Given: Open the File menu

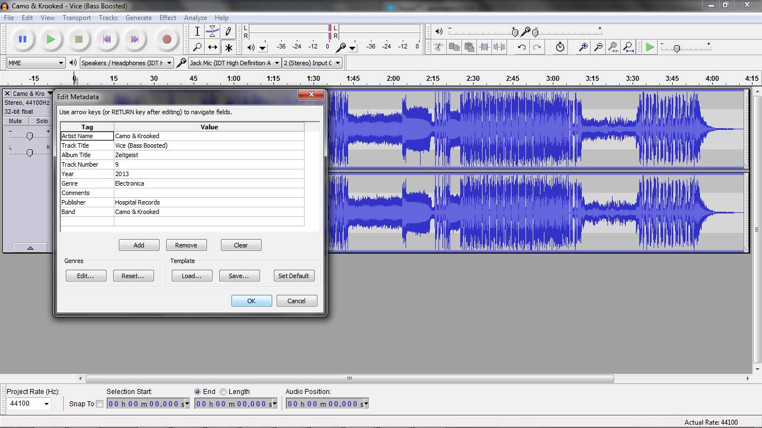Looking at the screenshot, I should 9,18.
